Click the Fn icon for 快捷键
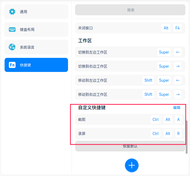 [12, 65]
